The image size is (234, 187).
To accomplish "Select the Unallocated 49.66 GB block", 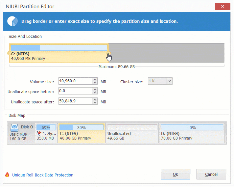I will click(x=132, y=136).
